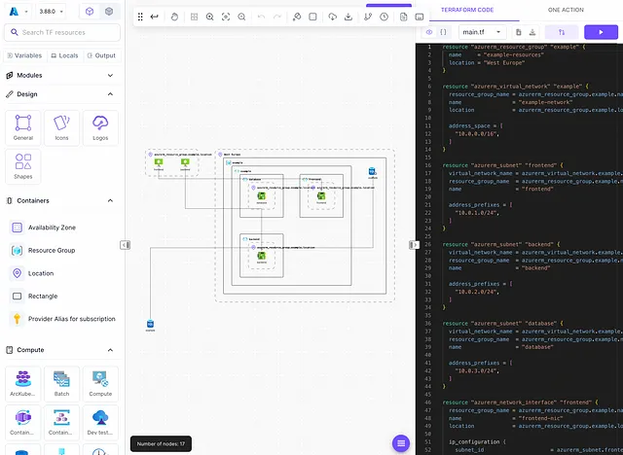Click the cloud download icon

click(x=333, y=17)
